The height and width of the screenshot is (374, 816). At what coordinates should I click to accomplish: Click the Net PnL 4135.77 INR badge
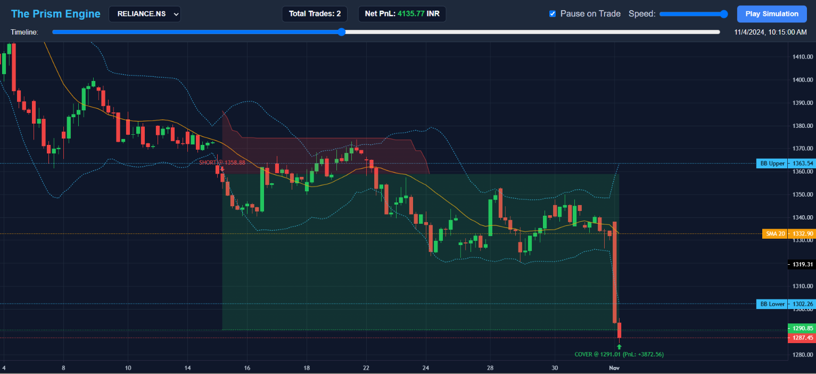[402, 14]
